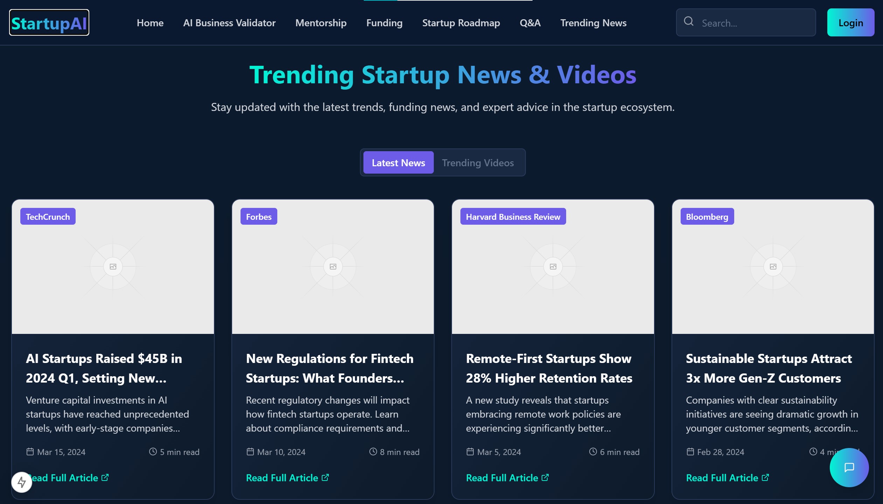This screenshot has height=504, width=883.
Task: Click clock icon next to 8 min read
Action: coord(373,451)
